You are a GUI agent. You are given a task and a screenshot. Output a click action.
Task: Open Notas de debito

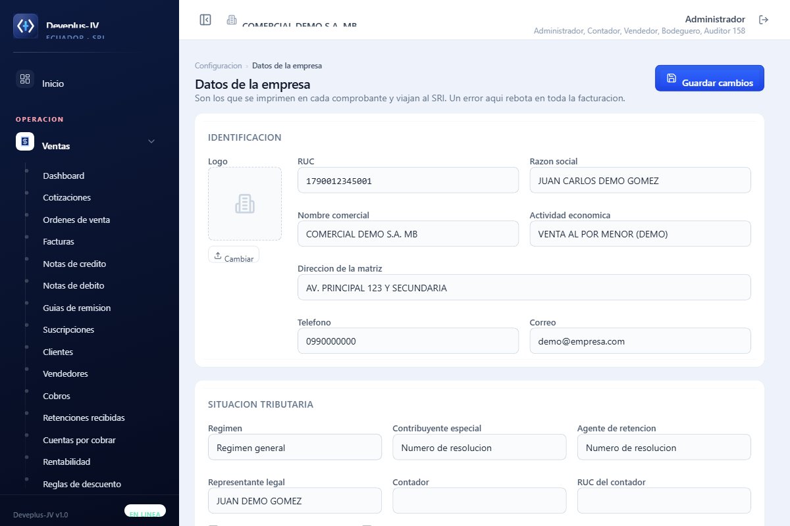coord(74,285)
